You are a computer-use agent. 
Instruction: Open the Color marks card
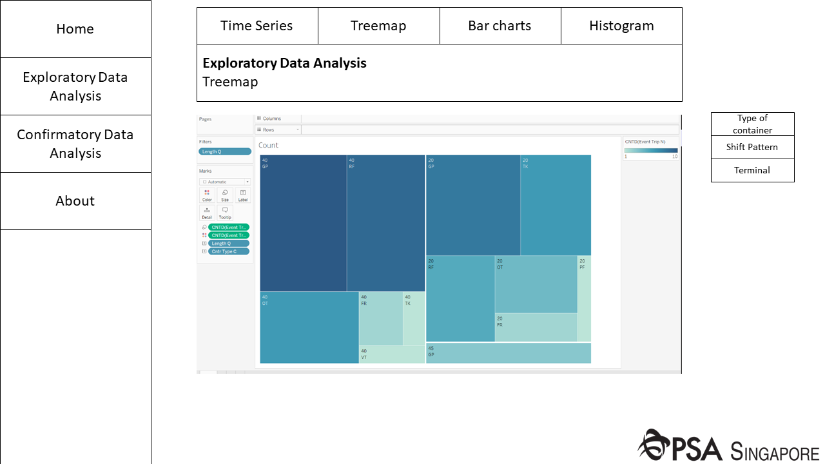click(207, 195)
